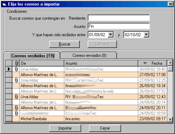Viewport: 175px width, 134px height.
Task: Select Alfonso Martínez in the 24/09/02 20:14 row
Action: pos(42,102)
